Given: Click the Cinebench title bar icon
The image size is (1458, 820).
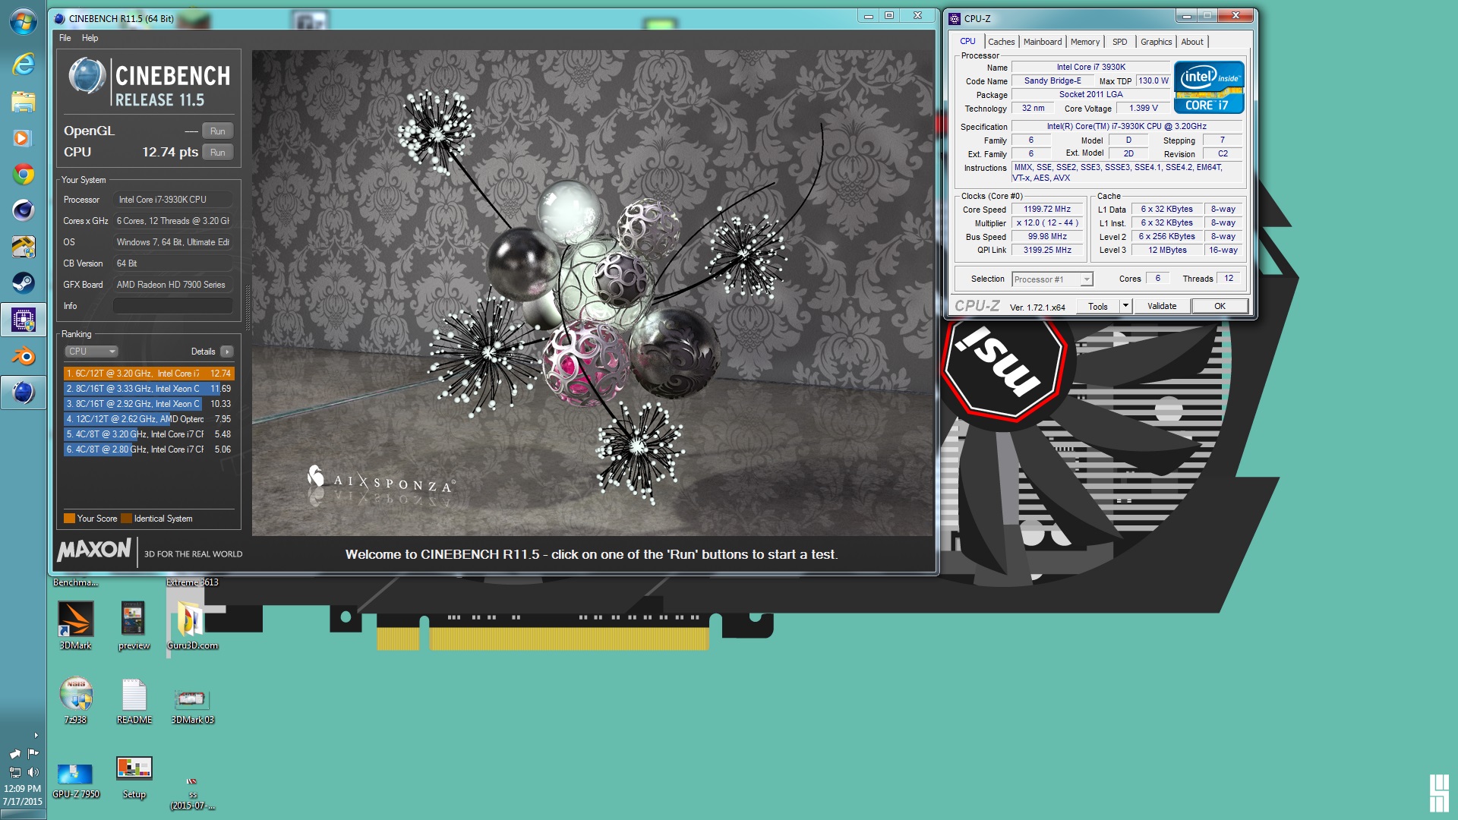Looking at the screenshot, I should [x=60, y=19].
